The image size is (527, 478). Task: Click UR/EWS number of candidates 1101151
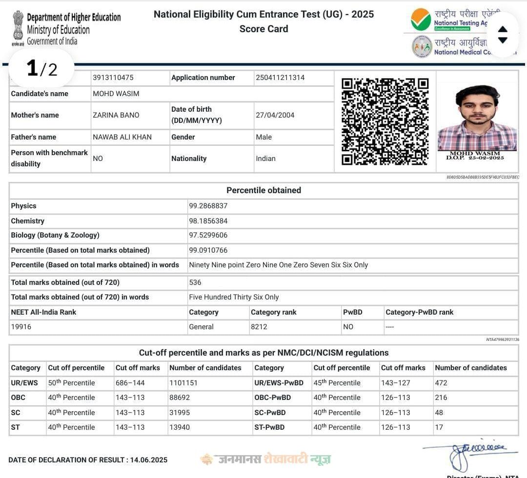tap(183, 383)
